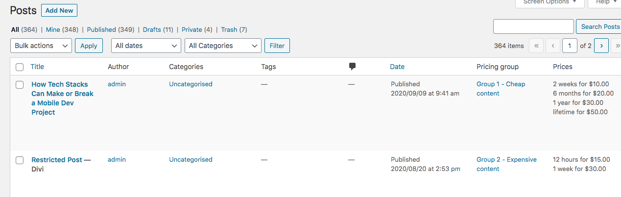Click the Apply bulk action button
Image resolution: width=621 pixels, height=197 pixels.
point(89,46)
